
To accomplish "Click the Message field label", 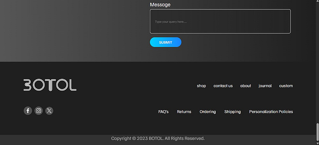I will 160,5.
